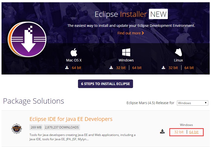Click the Linux label in banner

(178, 60)
